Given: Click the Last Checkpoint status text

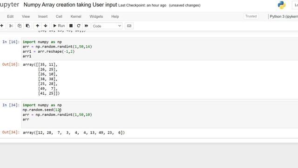Looking at the screenshot, I should click(142, 5).
